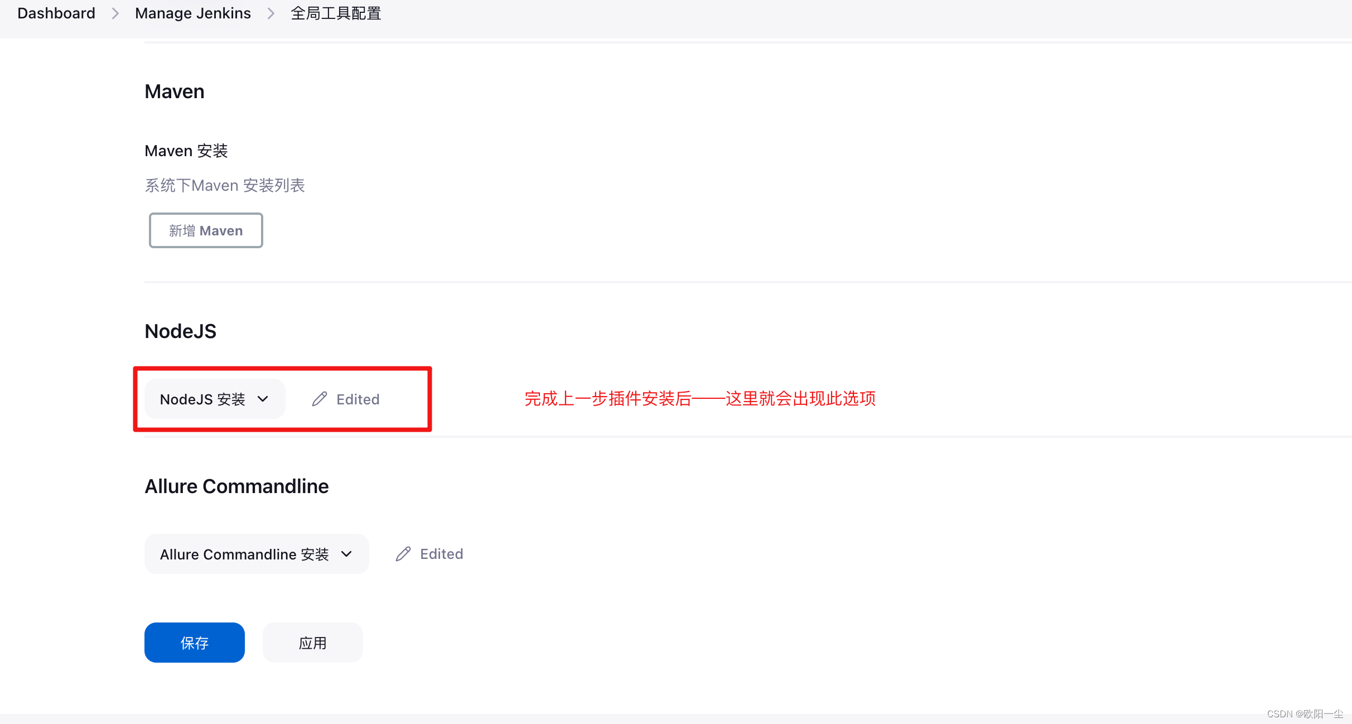Expand the NodeJS 安装 dropdown

click(x=215, y=399)
